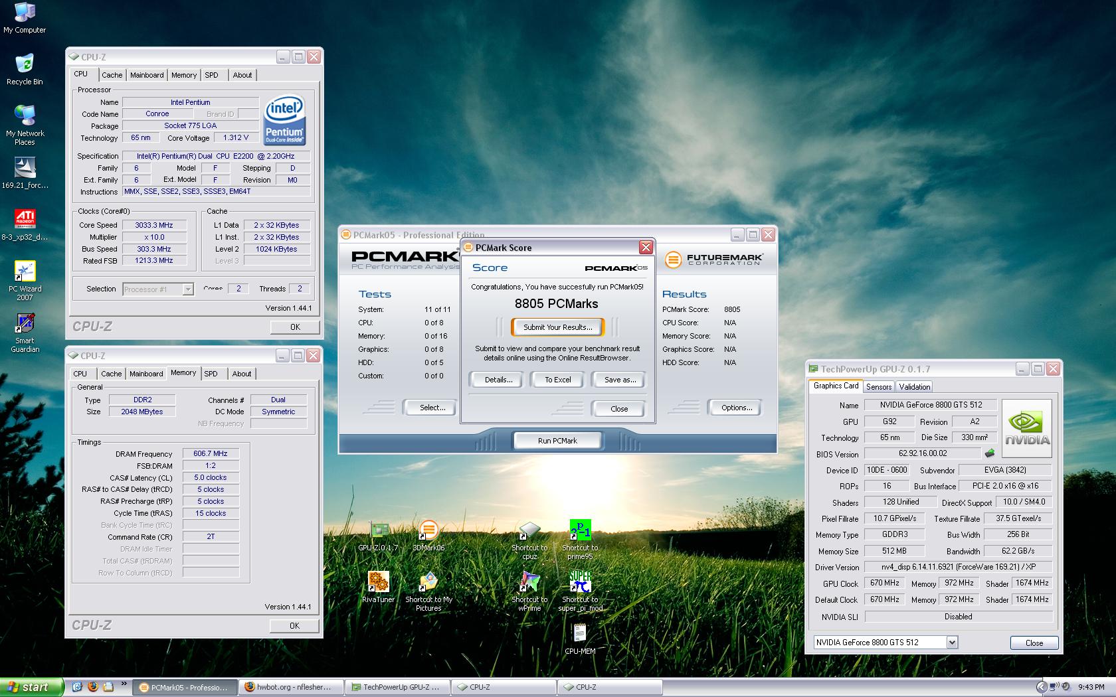Click the GPU-Z BIOS Version field
1116x697 pixels.
click(x=923, y=453)
